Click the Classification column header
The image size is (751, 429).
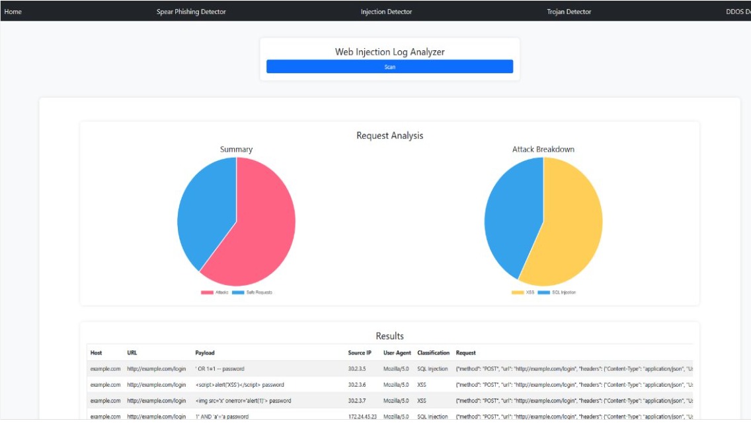point(433,353)
